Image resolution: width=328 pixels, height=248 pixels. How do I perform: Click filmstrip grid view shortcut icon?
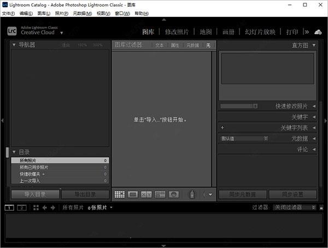tap(36, 208)
